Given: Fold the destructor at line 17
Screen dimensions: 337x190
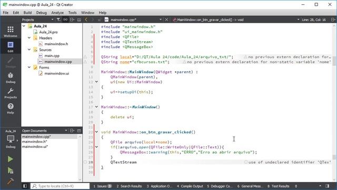Looking at the screenshot, I should 96,107.
